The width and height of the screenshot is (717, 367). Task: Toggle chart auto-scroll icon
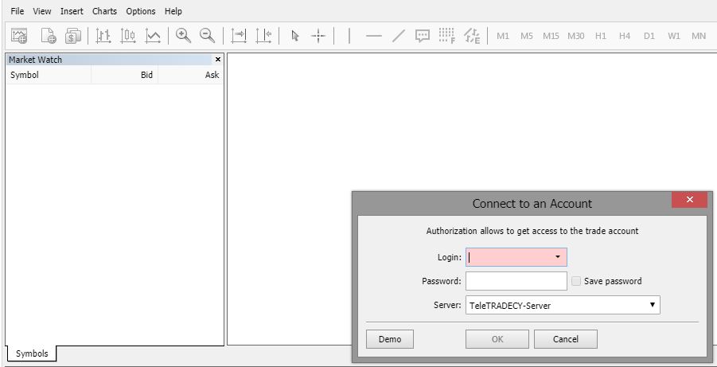[x=239, y=36]
